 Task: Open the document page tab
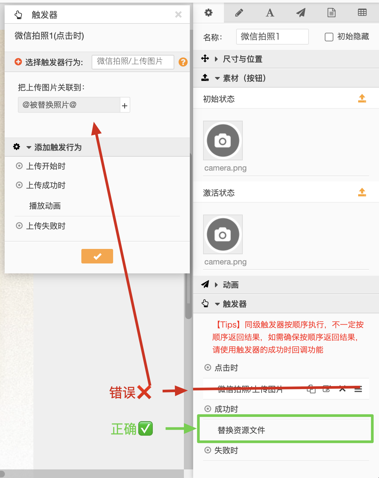(331, 13)
